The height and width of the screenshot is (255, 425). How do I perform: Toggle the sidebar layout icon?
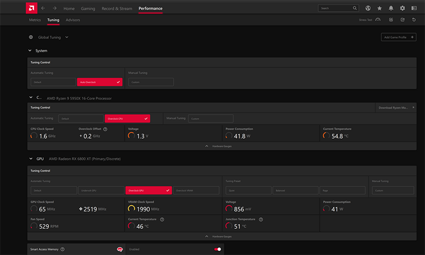414,8
